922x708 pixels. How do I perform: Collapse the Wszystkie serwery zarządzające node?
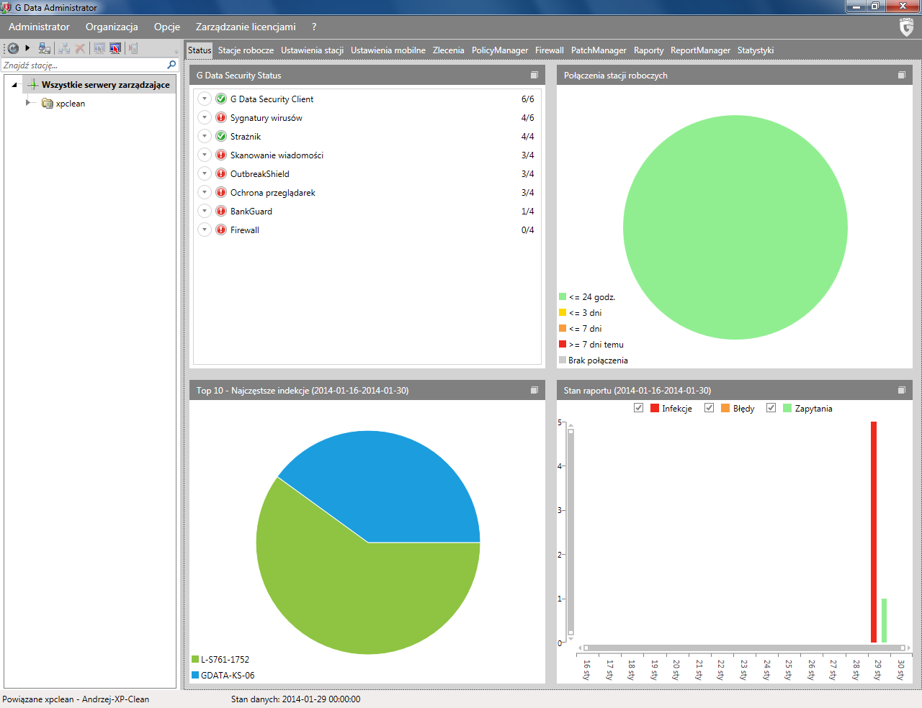[14, 85]
